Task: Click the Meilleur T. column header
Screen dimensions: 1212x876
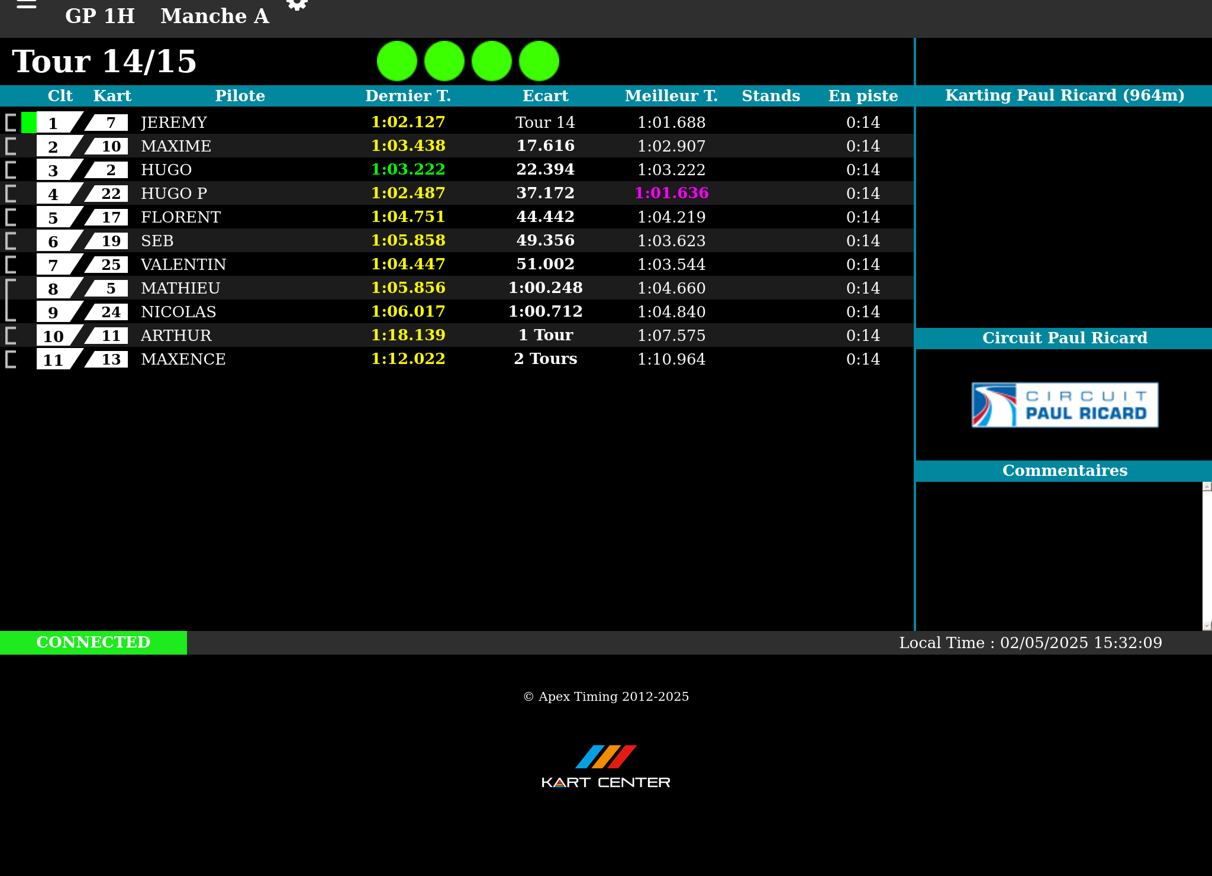Action: tap(671, 96)
